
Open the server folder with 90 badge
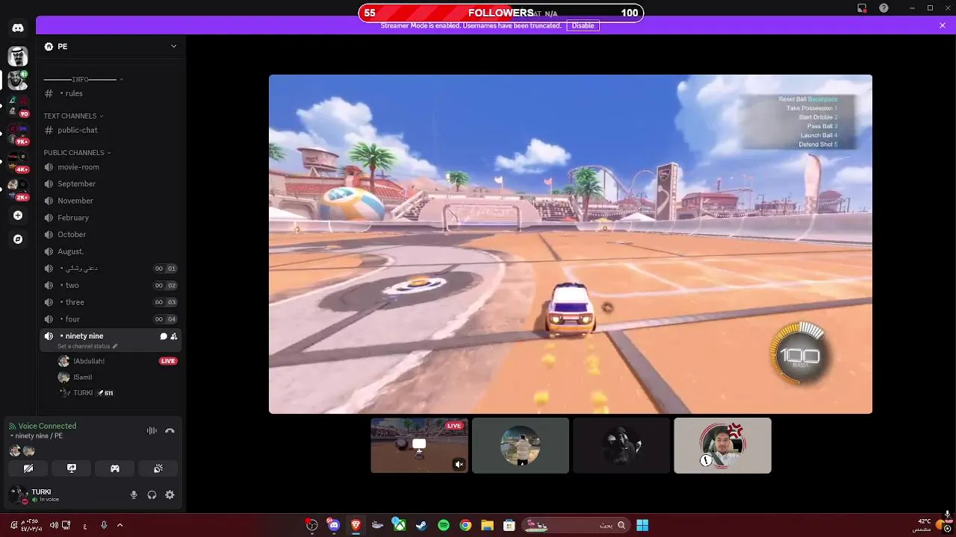point(18,107)
